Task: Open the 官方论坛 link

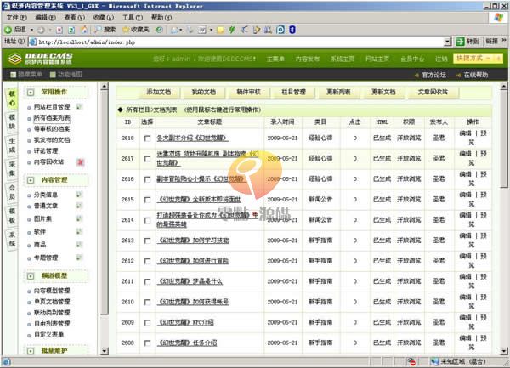Action: click(x=433, y=75)
